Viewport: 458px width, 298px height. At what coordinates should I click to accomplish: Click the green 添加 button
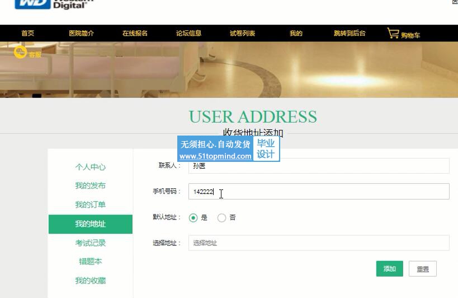click(389, 268)
